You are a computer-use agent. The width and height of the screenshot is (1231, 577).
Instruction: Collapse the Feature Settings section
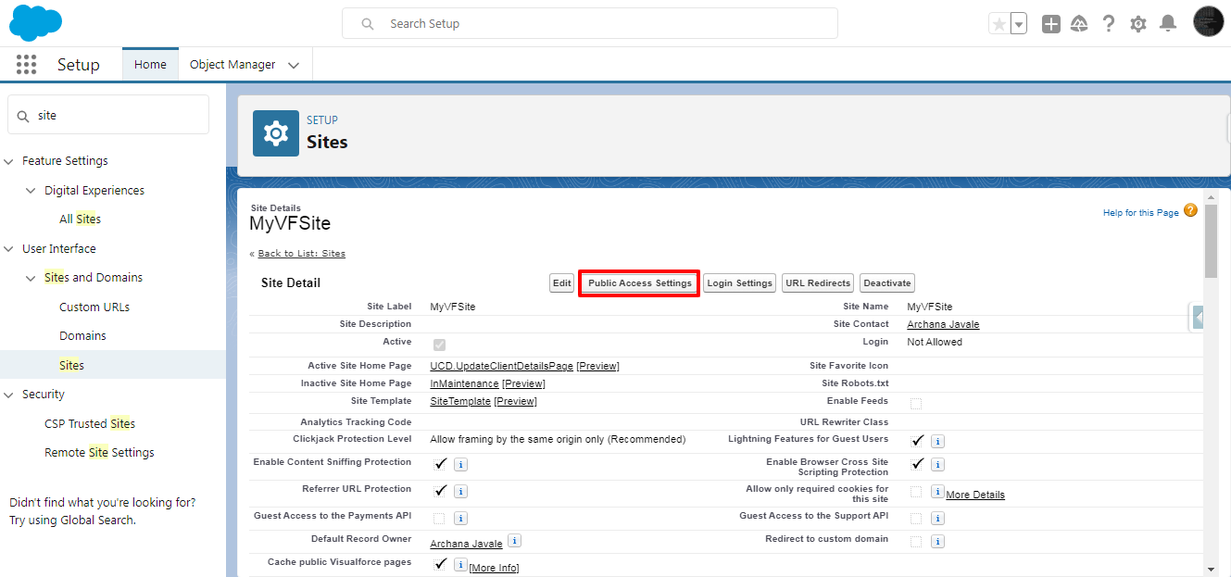10,161
